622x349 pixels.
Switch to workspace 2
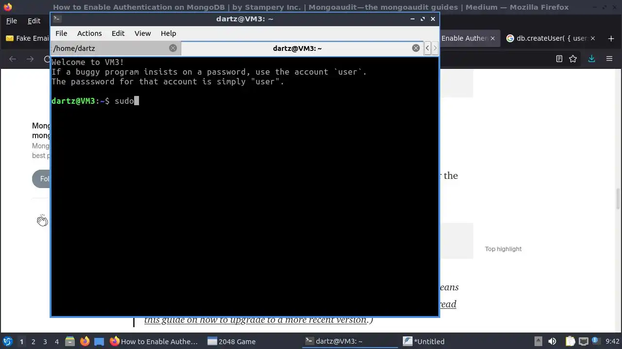pyautogui.click(x=33, y=341)
